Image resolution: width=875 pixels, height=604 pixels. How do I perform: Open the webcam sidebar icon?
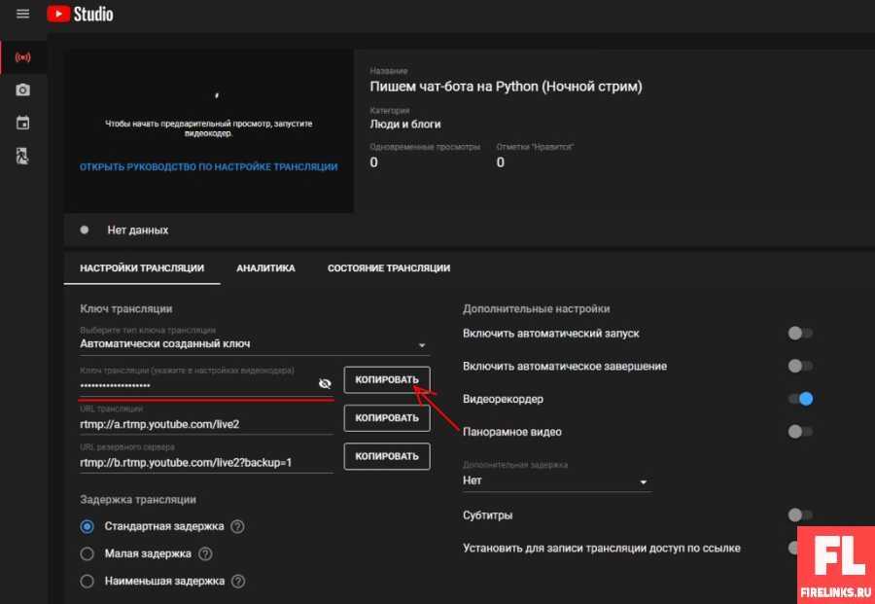(23, 89)
